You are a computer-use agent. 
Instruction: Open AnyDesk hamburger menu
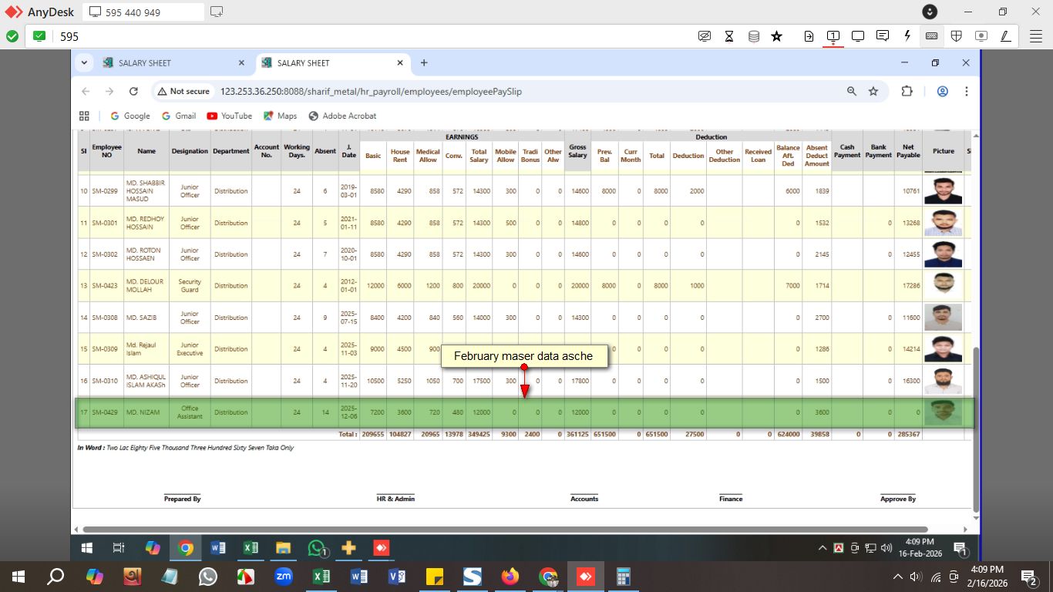click(x=1036, y=36)
